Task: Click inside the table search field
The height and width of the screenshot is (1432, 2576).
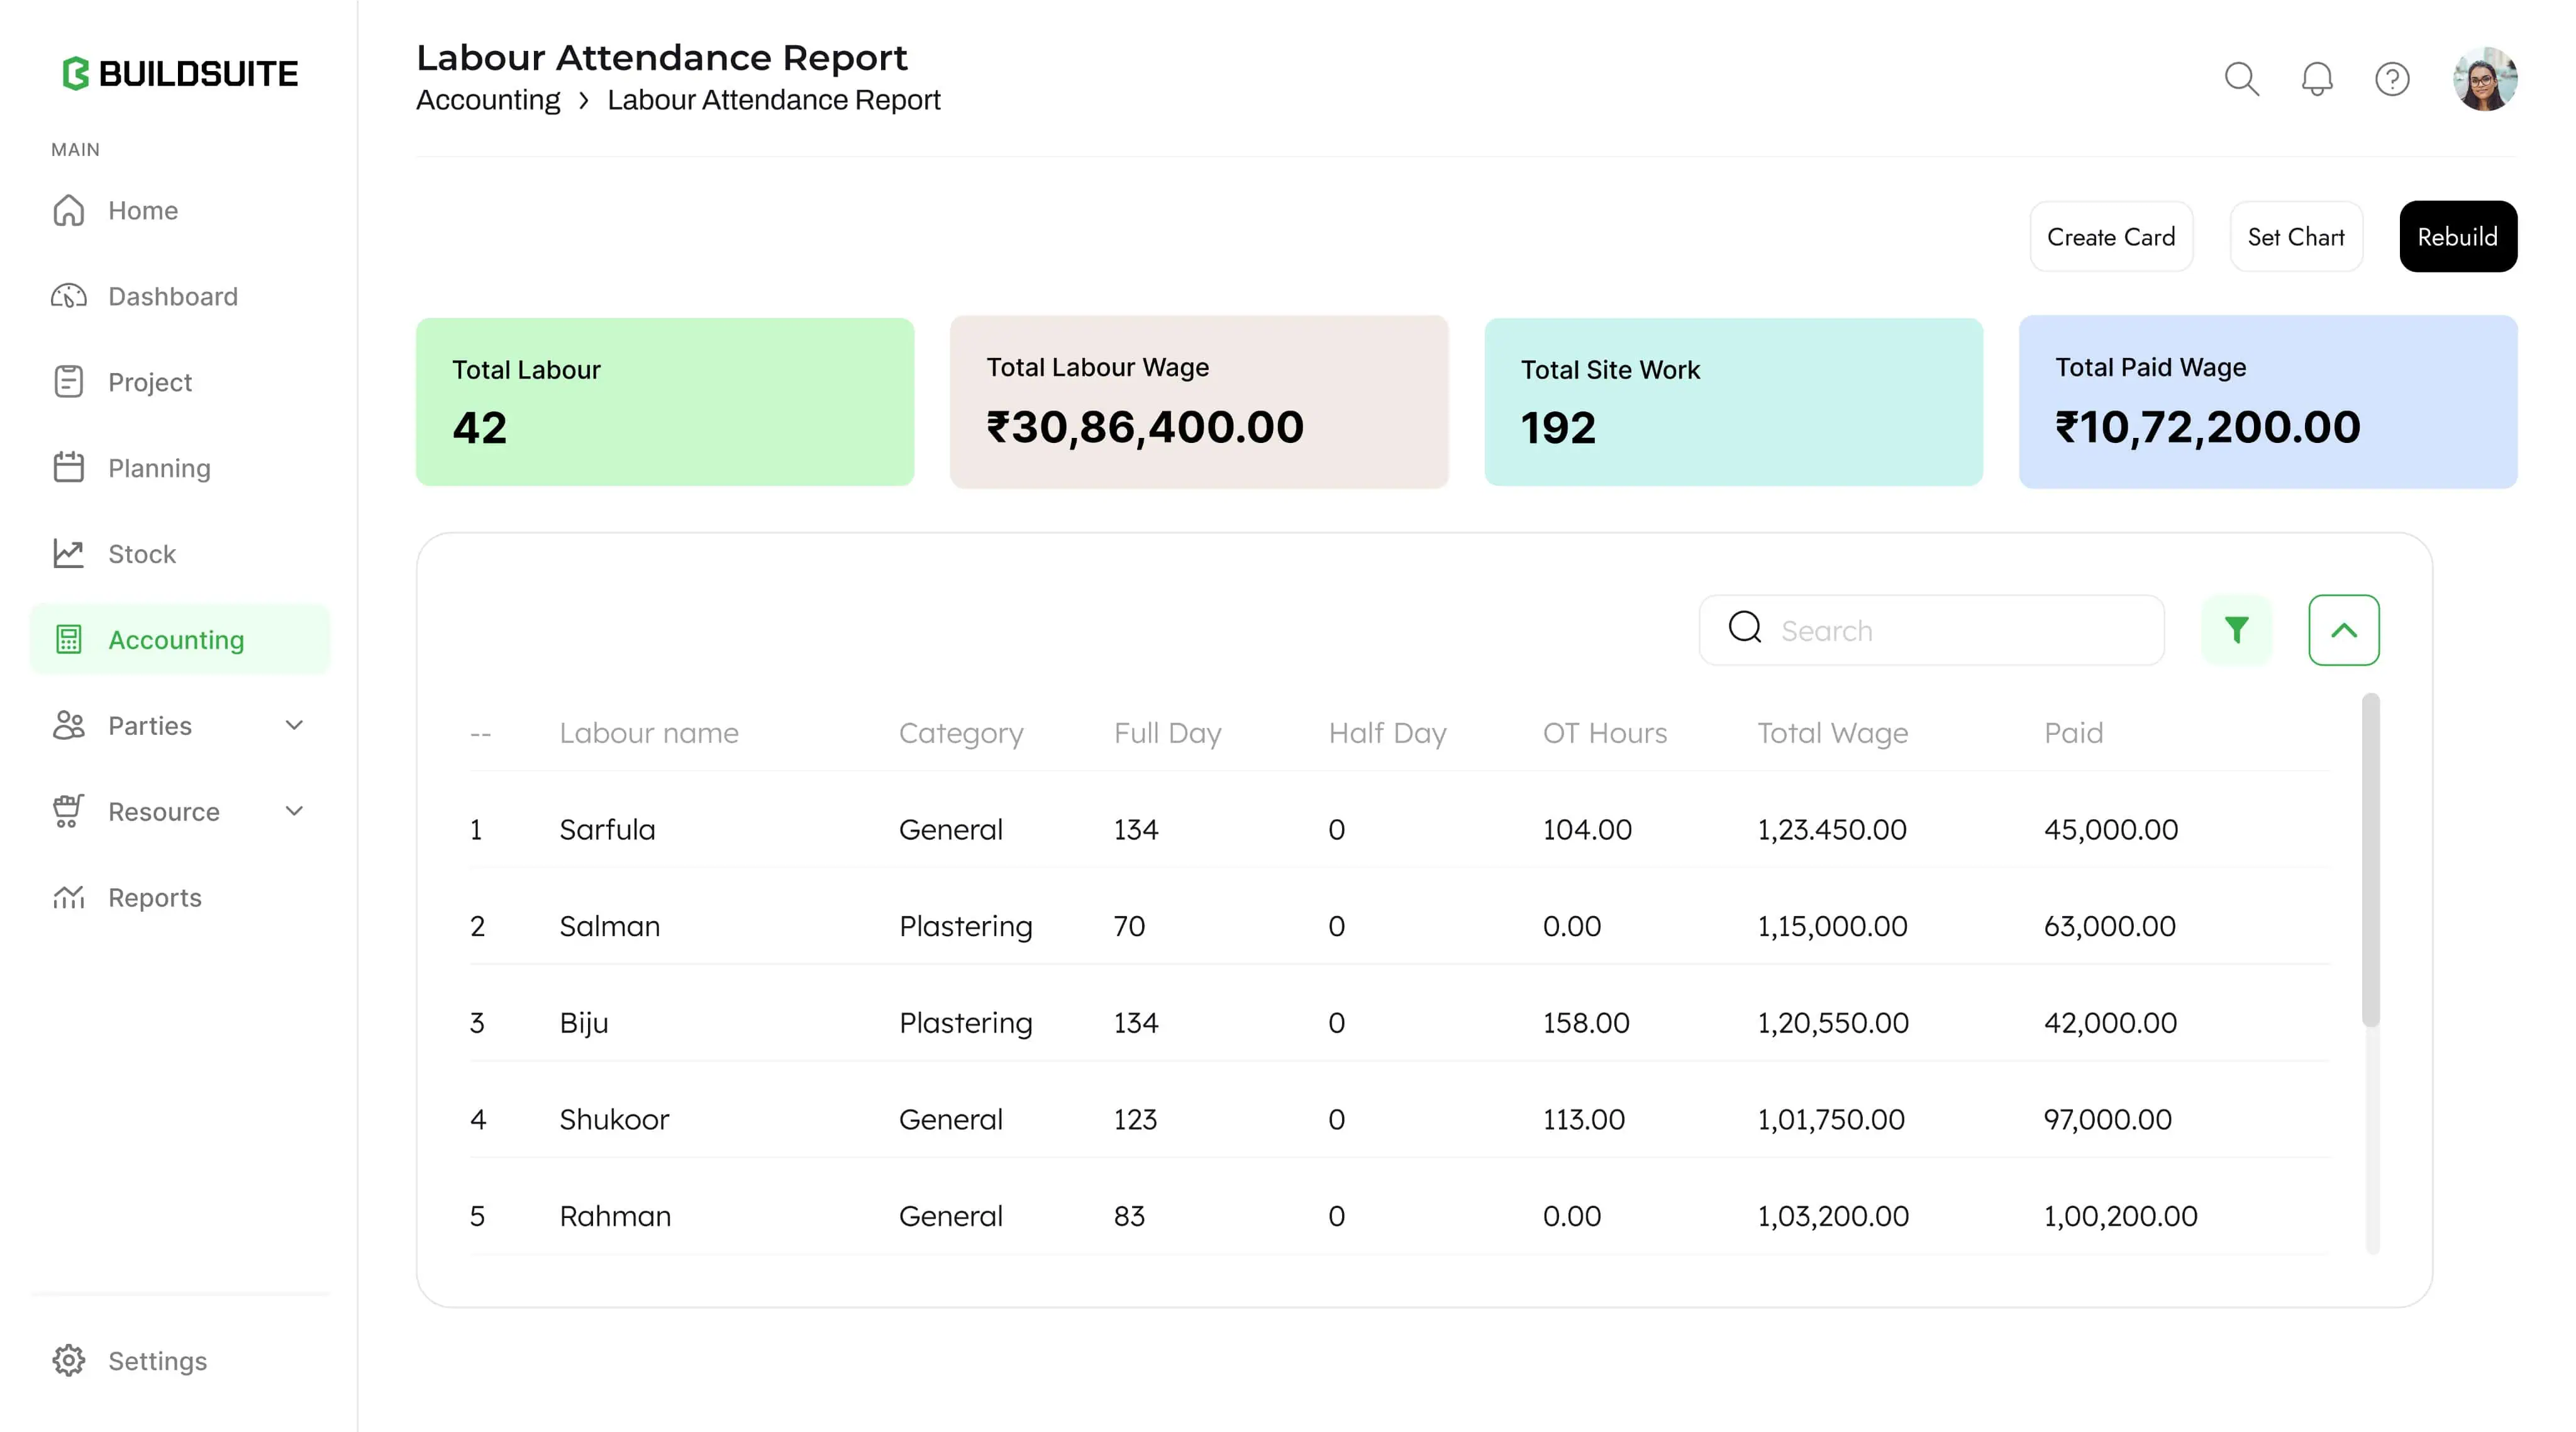Action: tap(1930, 629)
